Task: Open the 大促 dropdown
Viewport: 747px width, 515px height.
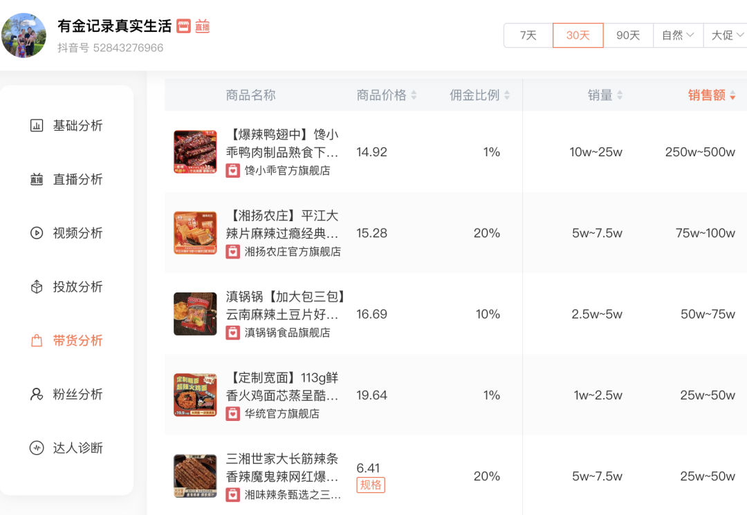Action: coord(726,35)
